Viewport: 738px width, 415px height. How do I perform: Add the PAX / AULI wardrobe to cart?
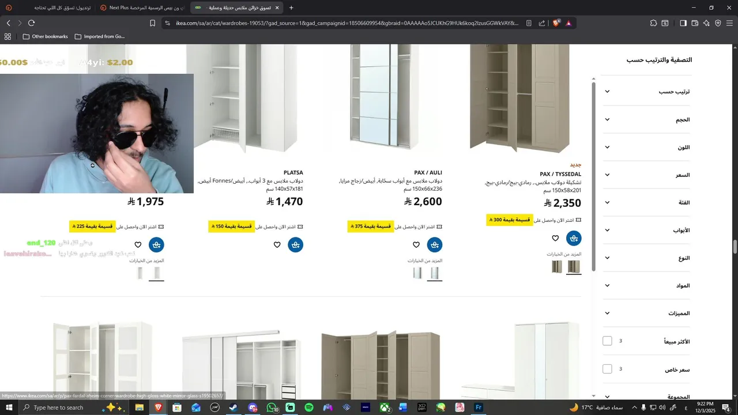pyautogui.click(x=435, y=245)
